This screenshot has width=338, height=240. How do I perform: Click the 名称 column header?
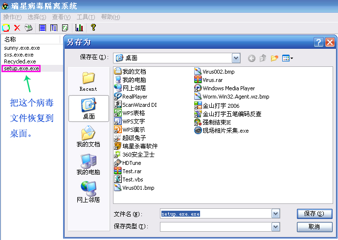31,40
